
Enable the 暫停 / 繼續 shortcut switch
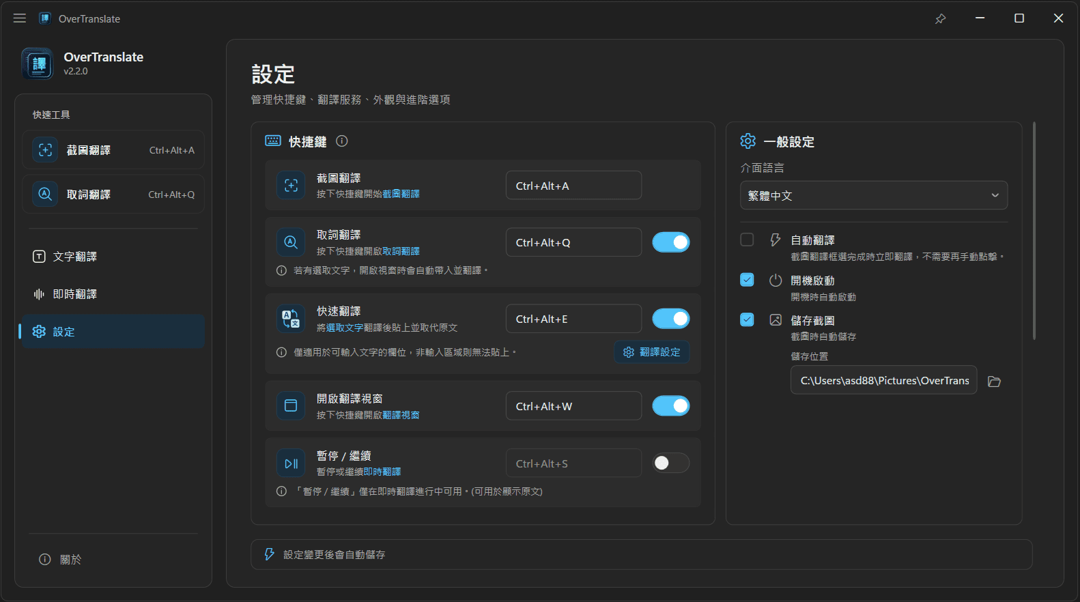click(x=671, y=463)
